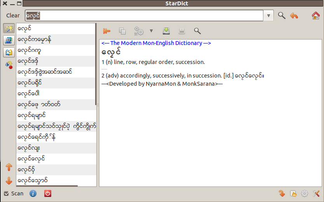The width and height of the screenshot is (324, 202).
Task: Toggle the fuzzy query wand button
Action: [9, 28]
